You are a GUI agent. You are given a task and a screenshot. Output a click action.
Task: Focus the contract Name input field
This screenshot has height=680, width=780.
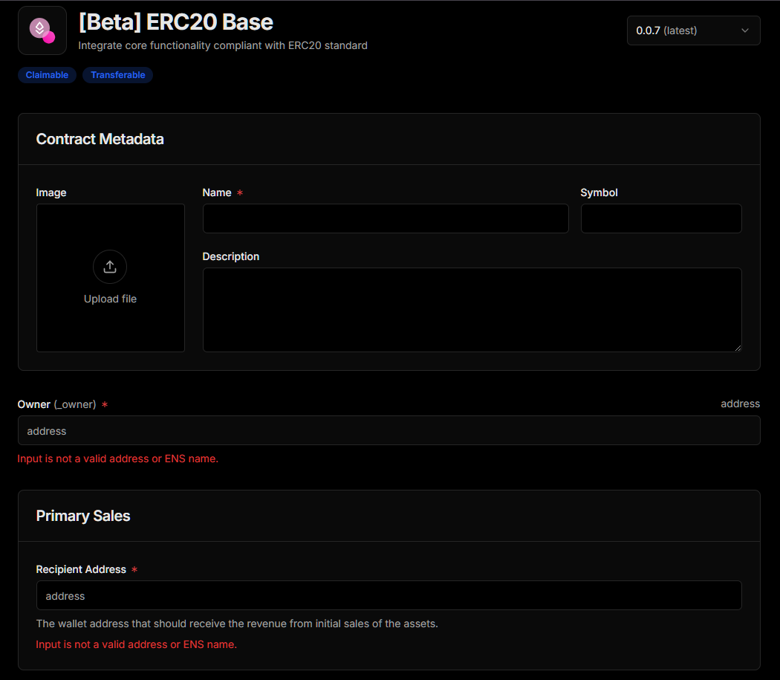385,218
